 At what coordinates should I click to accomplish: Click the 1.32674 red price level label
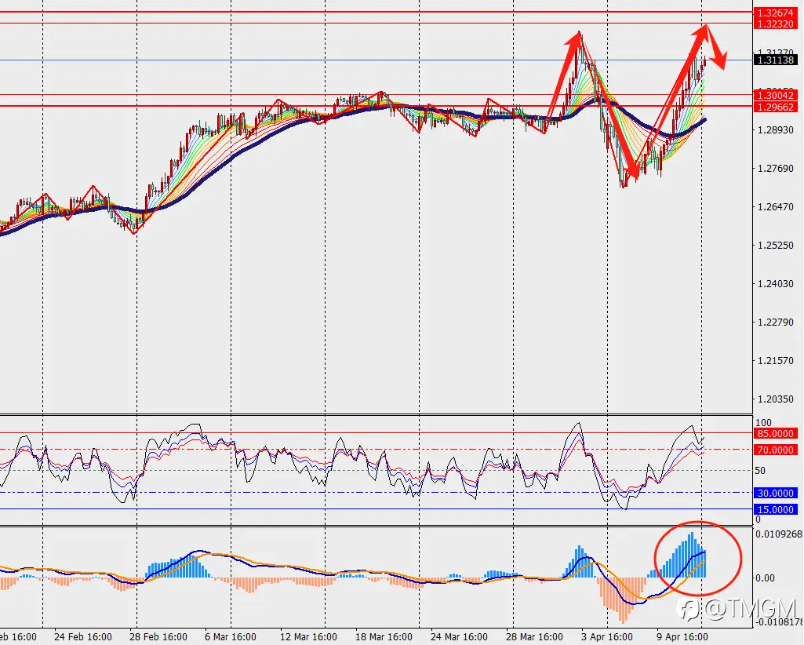775,13
